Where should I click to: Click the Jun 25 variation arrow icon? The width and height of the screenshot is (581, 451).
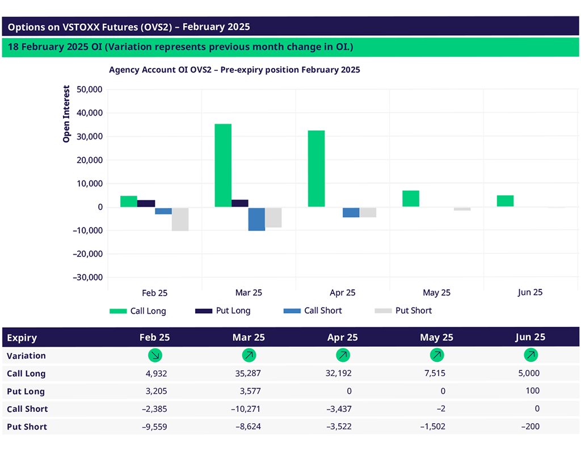(x=531, y=356)
